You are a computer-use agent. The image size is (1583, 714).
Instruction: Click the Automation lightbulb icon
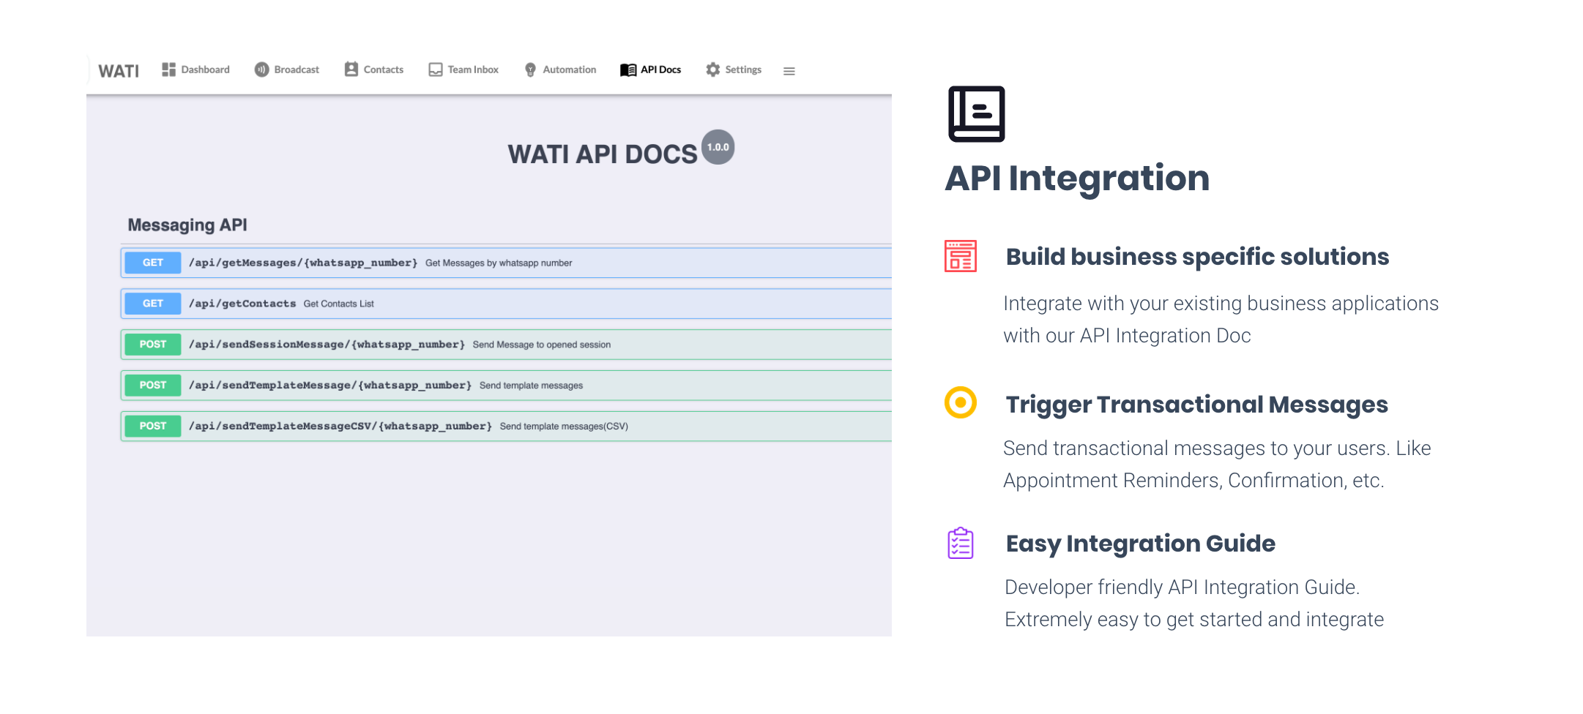coord(530,70)
